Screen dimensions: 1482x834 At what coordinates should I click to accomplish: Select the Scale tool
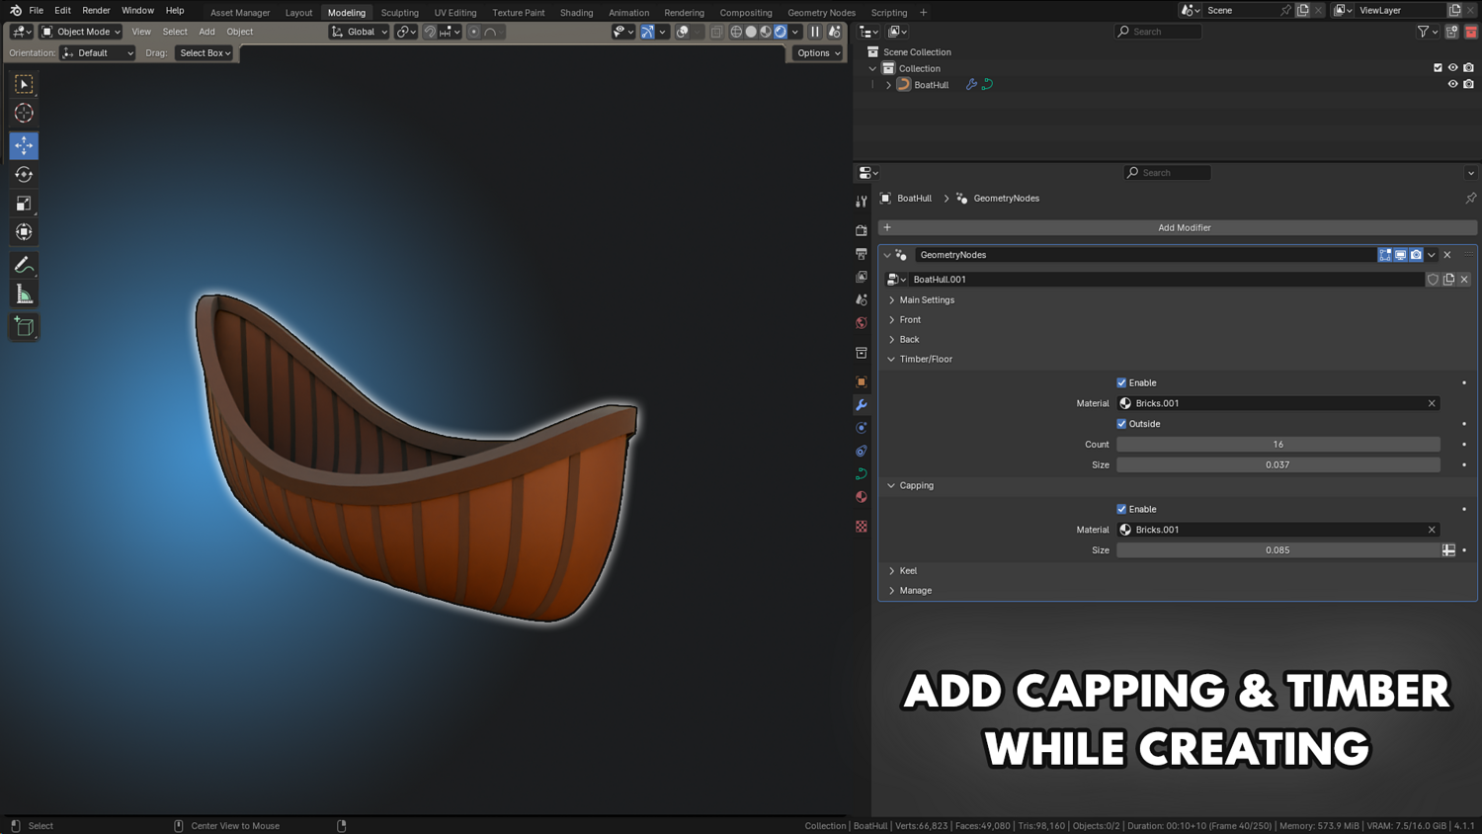pyautogui.click(x=24, y=204)
